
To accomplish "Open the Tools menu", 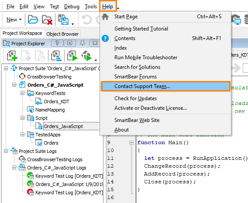I will click(91, 7).
